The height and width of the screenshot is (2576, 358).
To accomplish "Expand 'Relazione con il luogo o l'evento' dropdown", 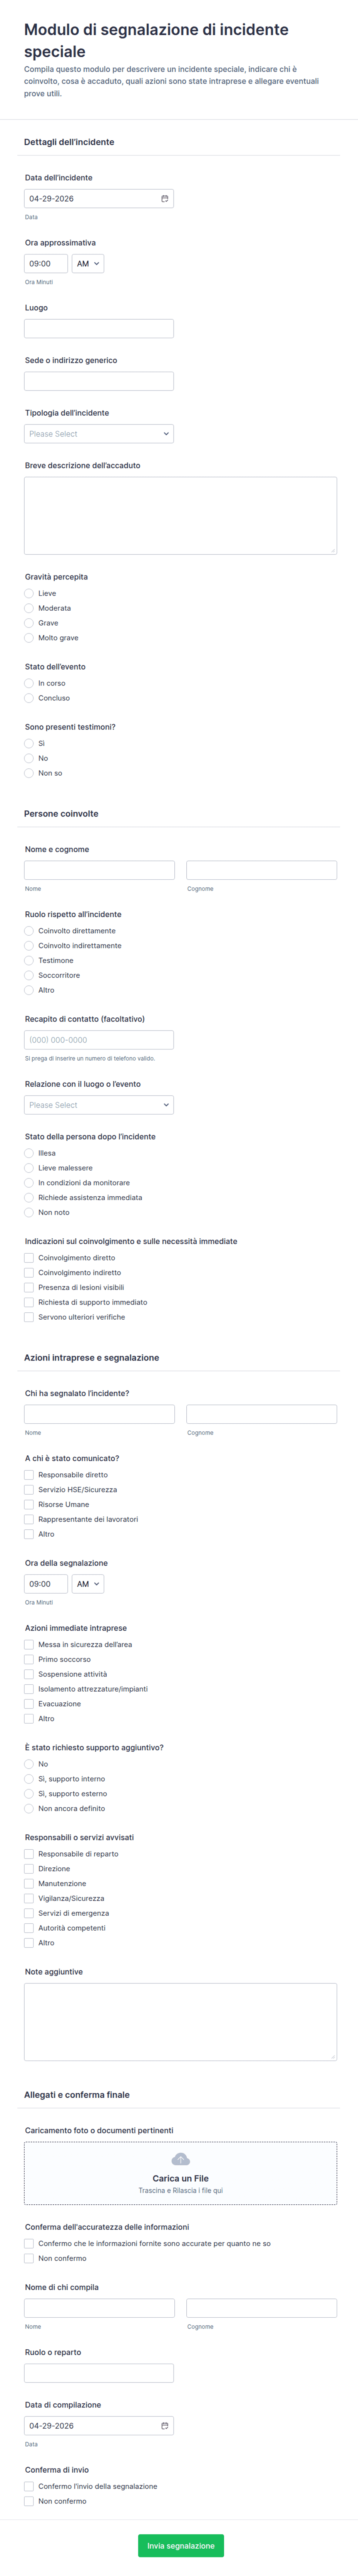I will [99, 1105].
